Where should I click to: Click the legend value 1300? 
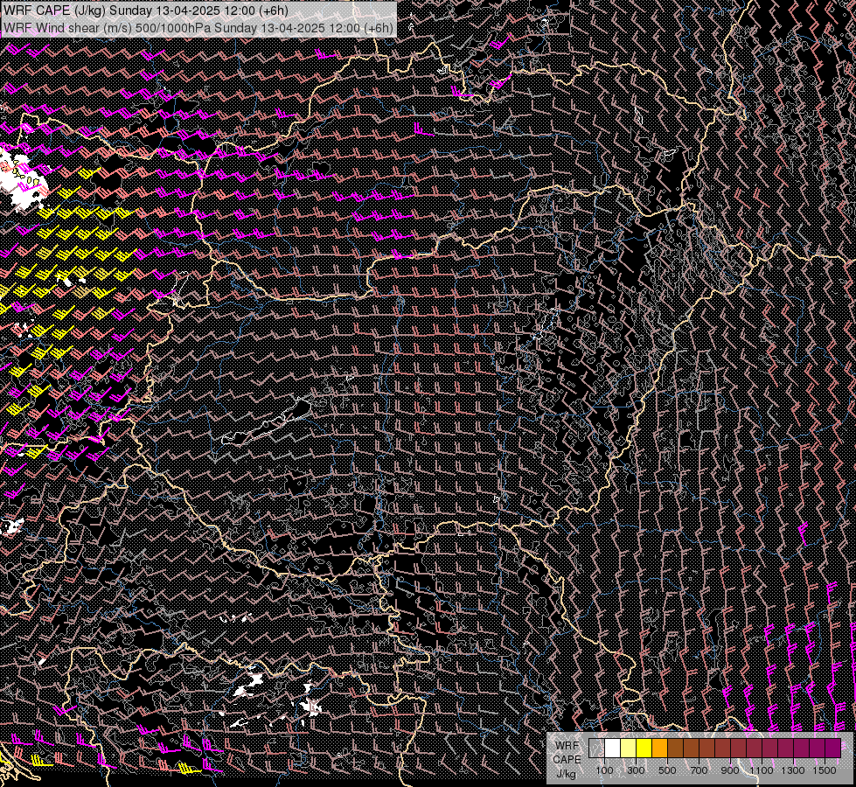[x=793, y=770]
